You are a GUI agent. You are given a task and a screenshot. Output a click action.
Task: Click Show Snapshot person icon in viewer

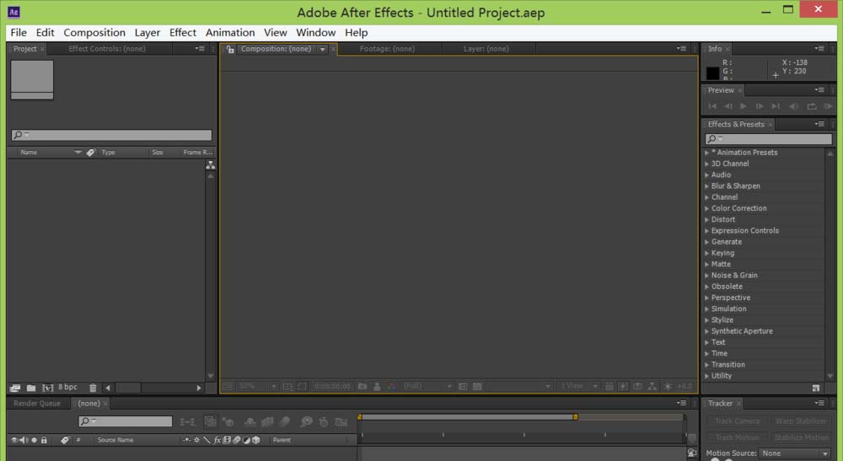click(377, 386)
